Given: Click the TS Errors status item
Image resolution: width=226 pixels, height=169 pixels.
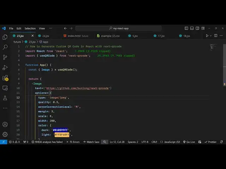Looking at the screenshot, I should 73,142.
